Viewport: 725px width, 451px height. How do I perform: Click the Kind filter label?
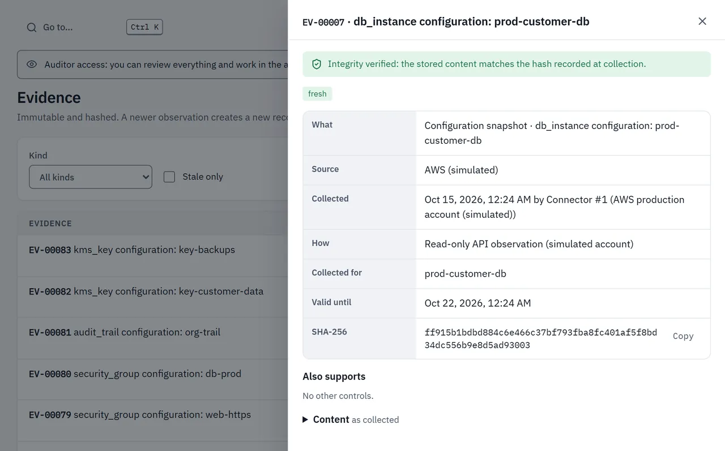coord(38,155)
